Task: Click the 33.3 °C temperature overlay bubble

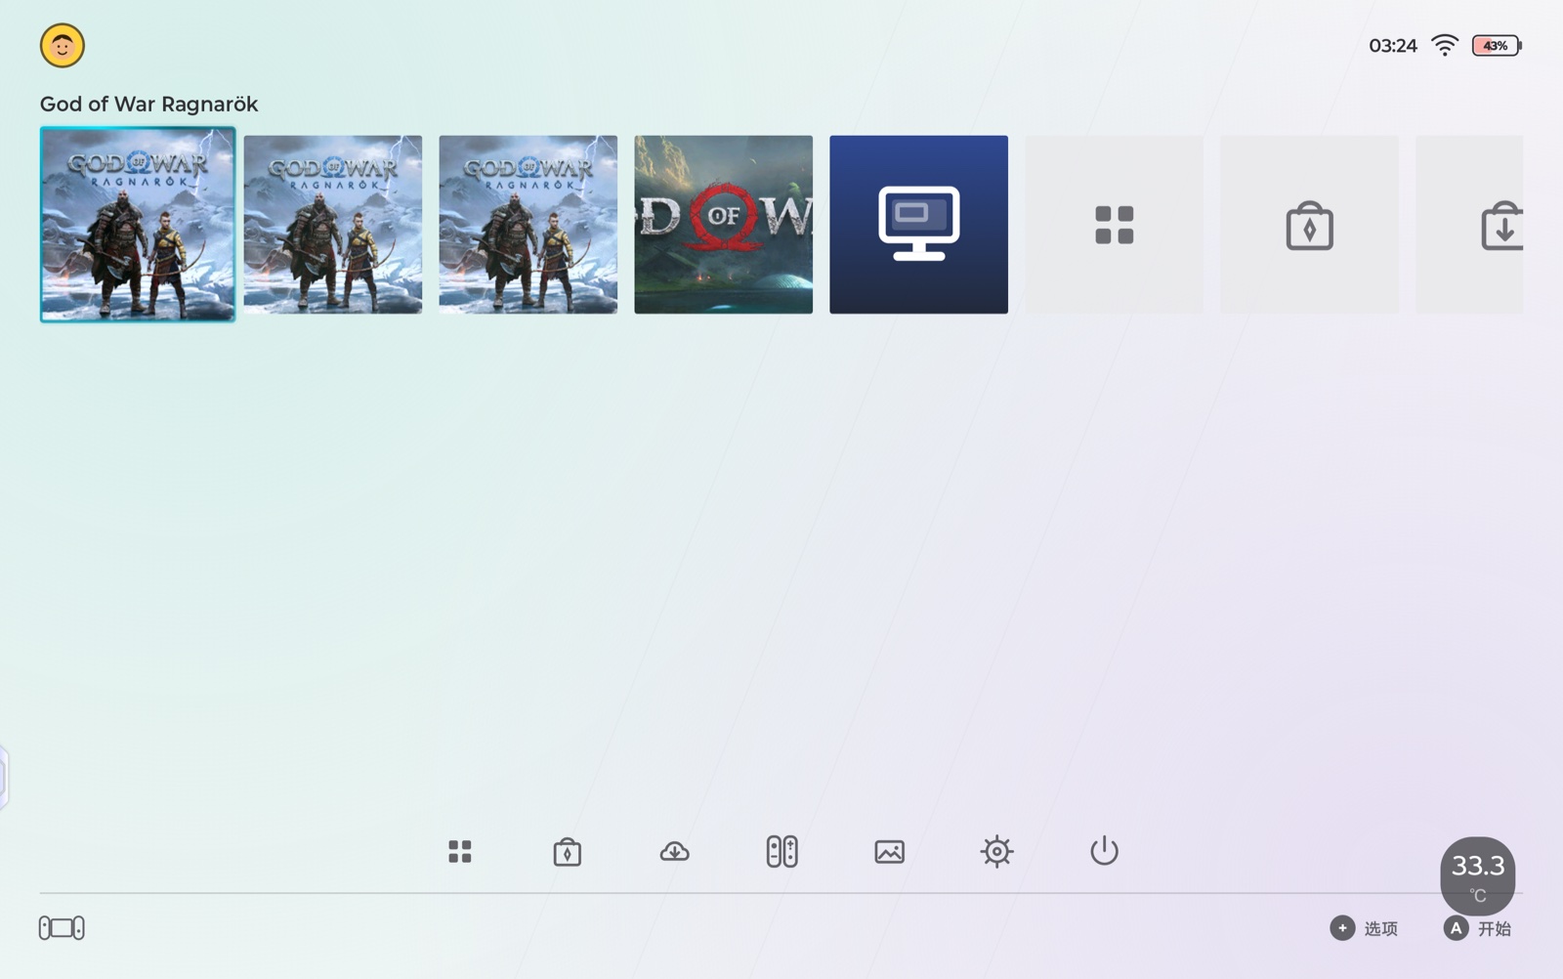Action: (1478, 874)
